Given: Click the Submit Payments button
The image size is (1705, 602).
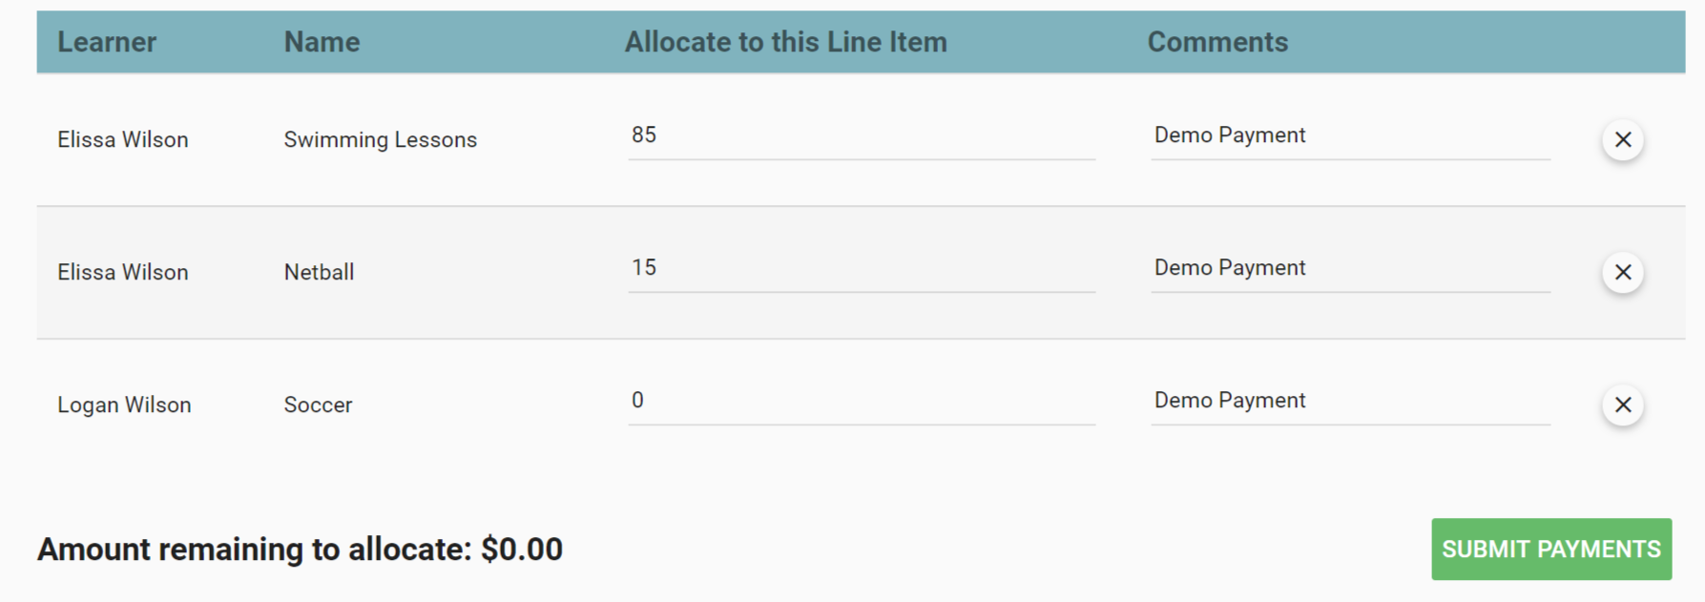Looking at the screenshot, I should point(1550,550).
